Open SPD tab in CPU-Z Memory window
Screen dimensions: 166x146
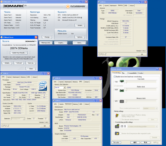(x=126, y=5)
